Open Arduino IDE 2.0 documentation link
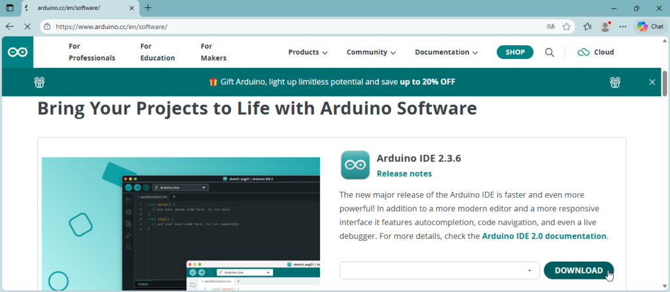 544,236
